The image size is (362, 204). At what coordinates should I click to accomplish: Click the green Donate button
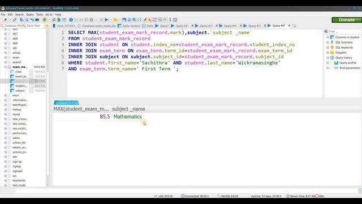coord(347,20)
